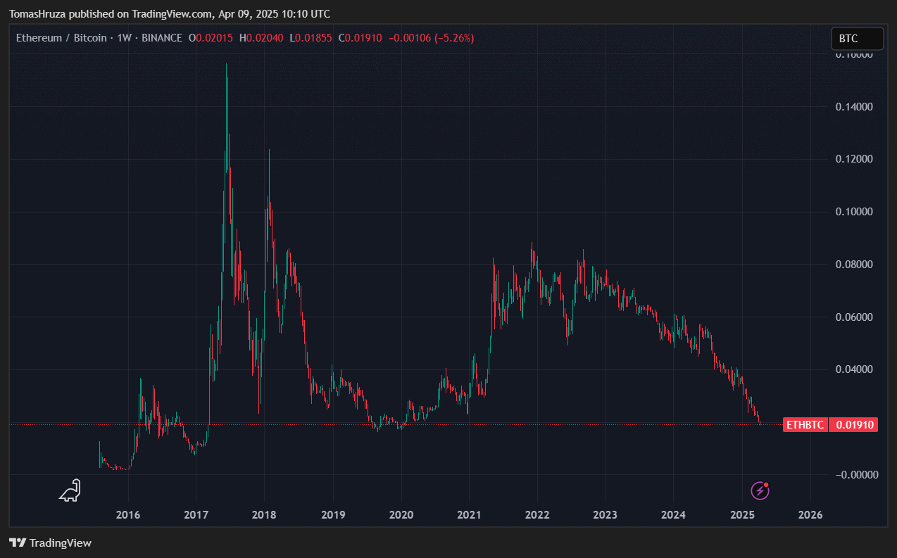The height and width of the screenshot is (558, 897).
Task: Click the 2021 label on time axis
Action: (469, 515)
